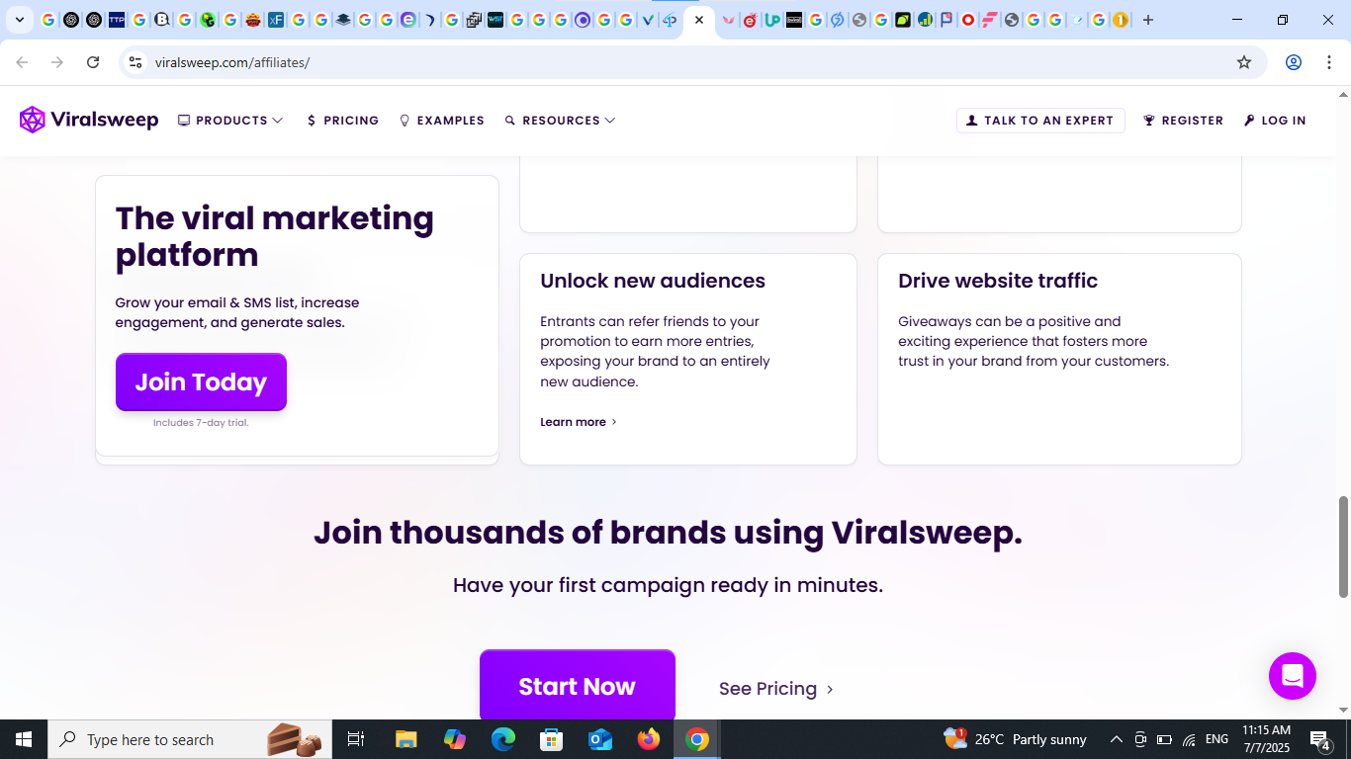This screenshot has width=1351, height=759.
Task: Switch to the tab with the green Up favicon
Action: [x=772, y=20]
